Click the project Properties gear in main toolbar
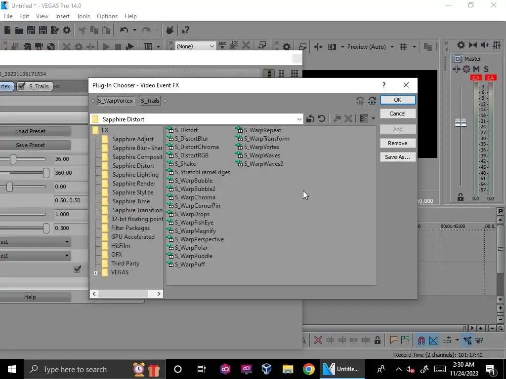The width and height of the screenshot is (506, 379). coord(67,30)
